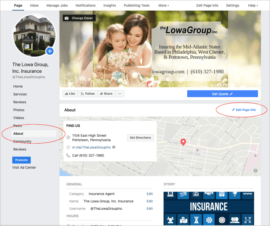The image size is (270, 226).
Task: Click the 1104 East High Street address
Action: (x=91, y=138)
